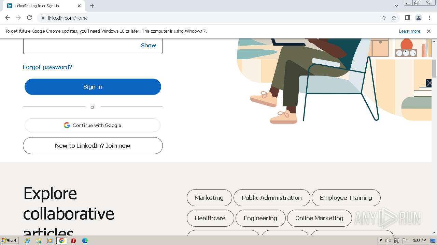Open Learn more link in update bar
Viewport: 437px width, 245px height.
tap(410, 31)
